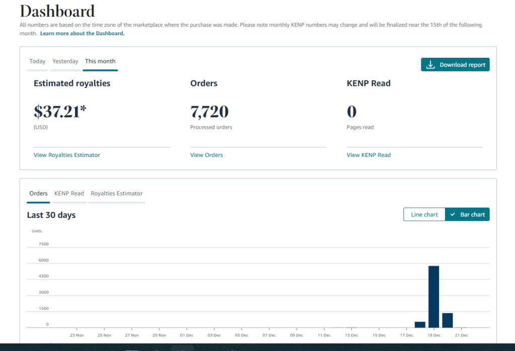Select the Yesterday tab
Viewport: 515px width, 351px height.
coord(65,61)
